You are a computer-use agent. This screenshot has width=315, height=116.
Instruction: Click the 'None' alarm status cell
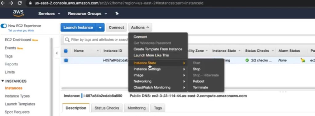coord(282,60)
